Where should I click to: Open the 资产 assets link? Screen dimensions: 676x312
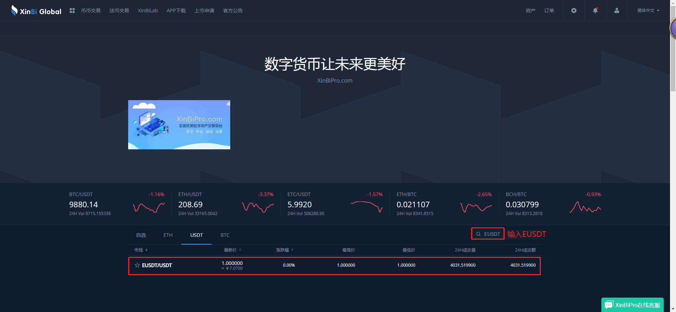click(x=531, y=11)
